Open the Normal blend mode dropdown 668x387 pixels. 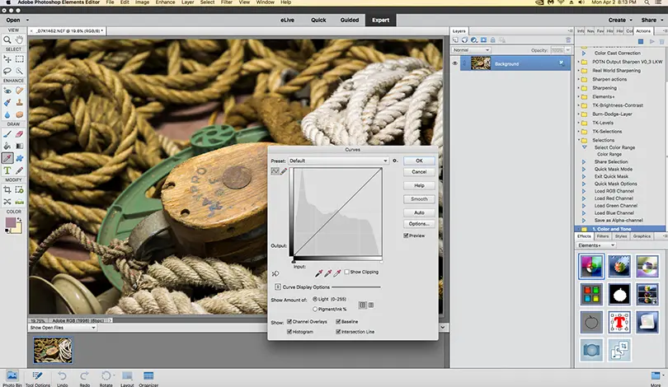coord(472,49)
